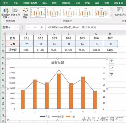Click the fx Insert Function icon
Screen dimensions: 126x123
coord(42,28)
